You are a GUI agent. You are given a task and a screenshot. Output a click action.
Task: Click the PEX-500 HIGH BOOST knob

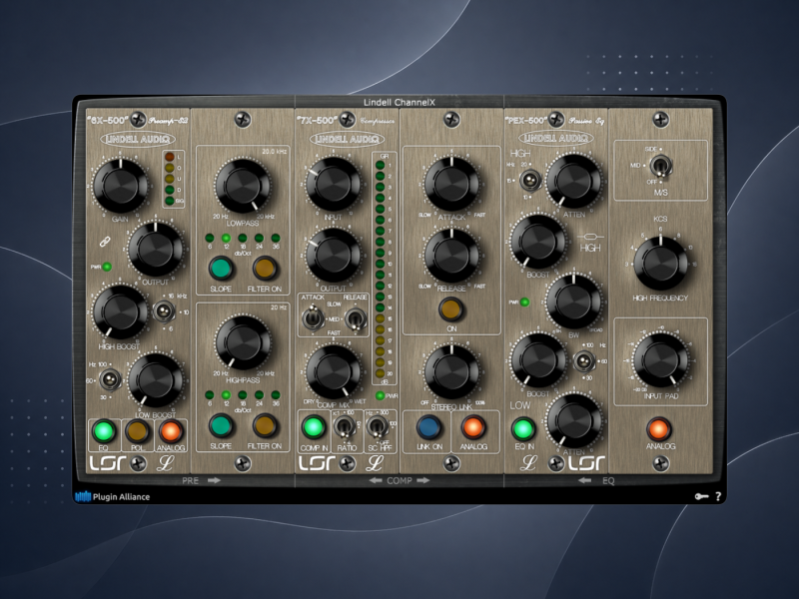tap(538, 242)
